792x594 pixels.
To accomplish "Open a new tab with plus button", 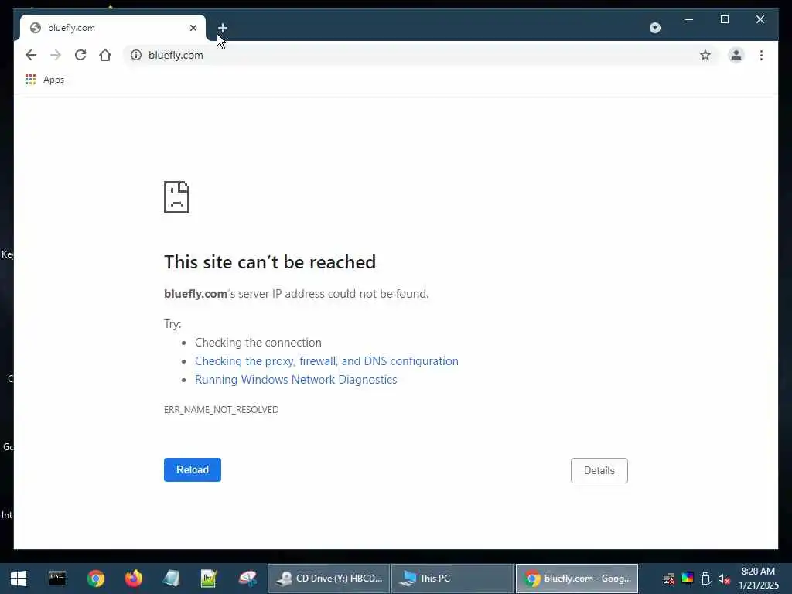I will 223,28.
